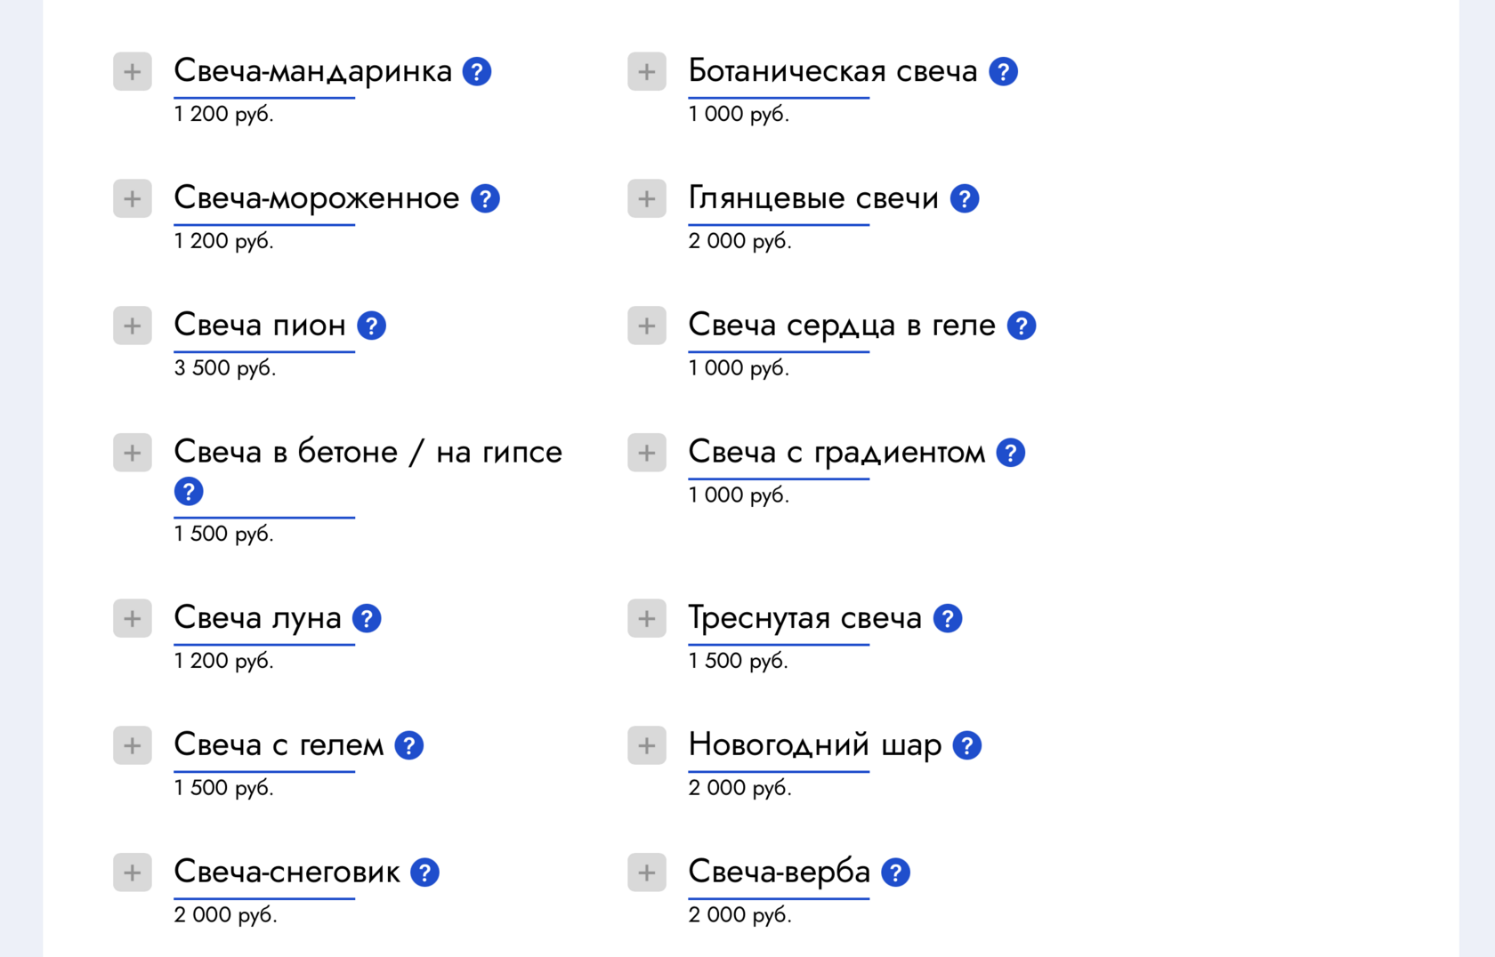Show info for Свеча с градиентом
This screenshot has height=957, width=1495.
1011,454
